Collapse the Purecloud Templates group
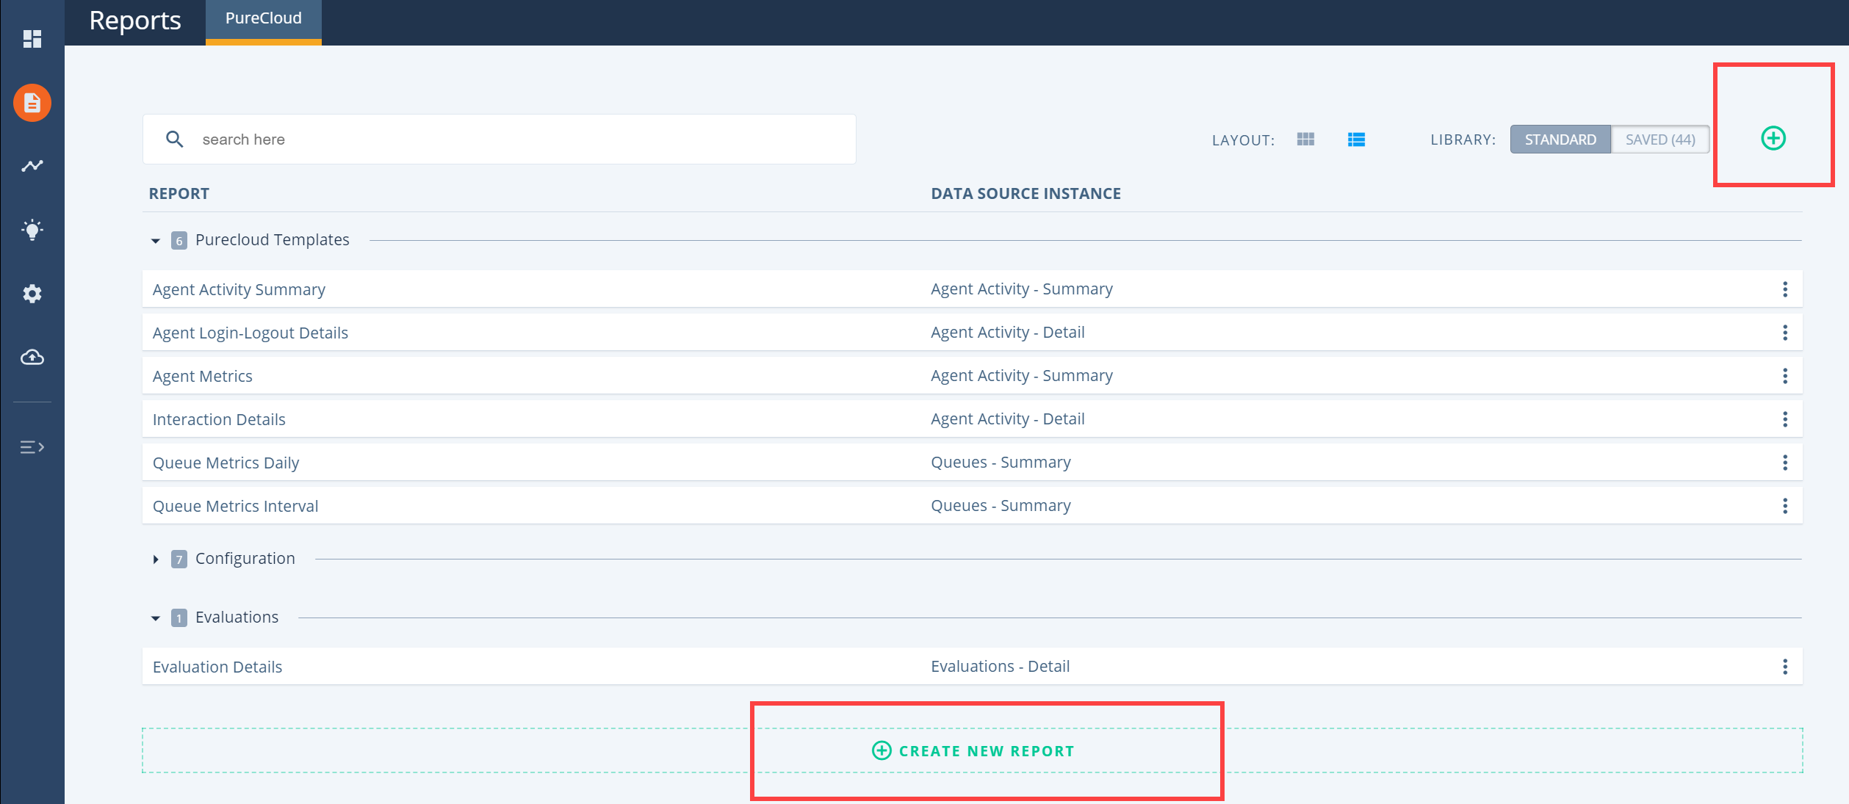The width and height of the screenshot is (1849, 804). [x=156, y=241]
